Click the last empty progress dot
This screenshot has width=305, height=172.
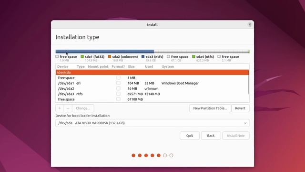click(171, 155)
